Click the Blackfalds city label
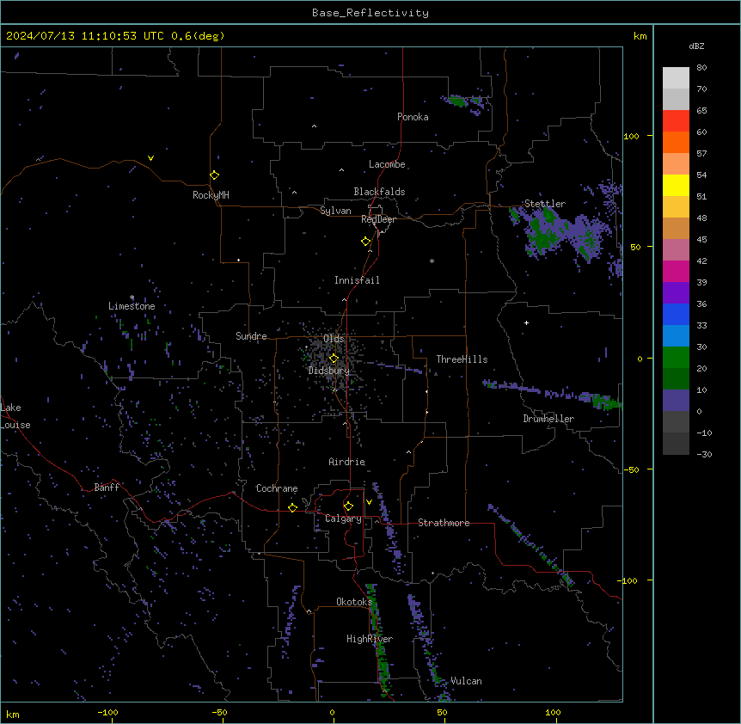 [379, 192]
